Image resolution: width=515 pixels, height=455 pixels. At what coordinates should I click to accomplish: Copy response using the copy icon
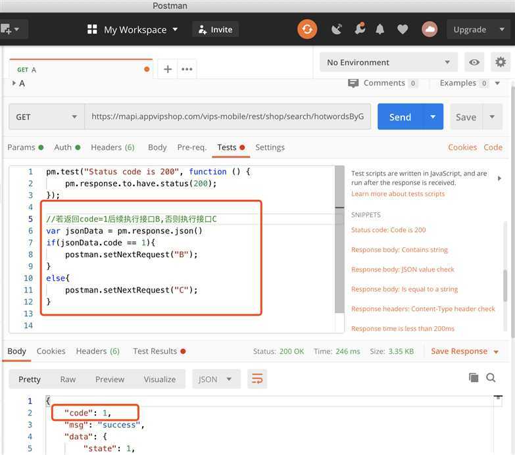pyautogui.click(x=474, y=377)
